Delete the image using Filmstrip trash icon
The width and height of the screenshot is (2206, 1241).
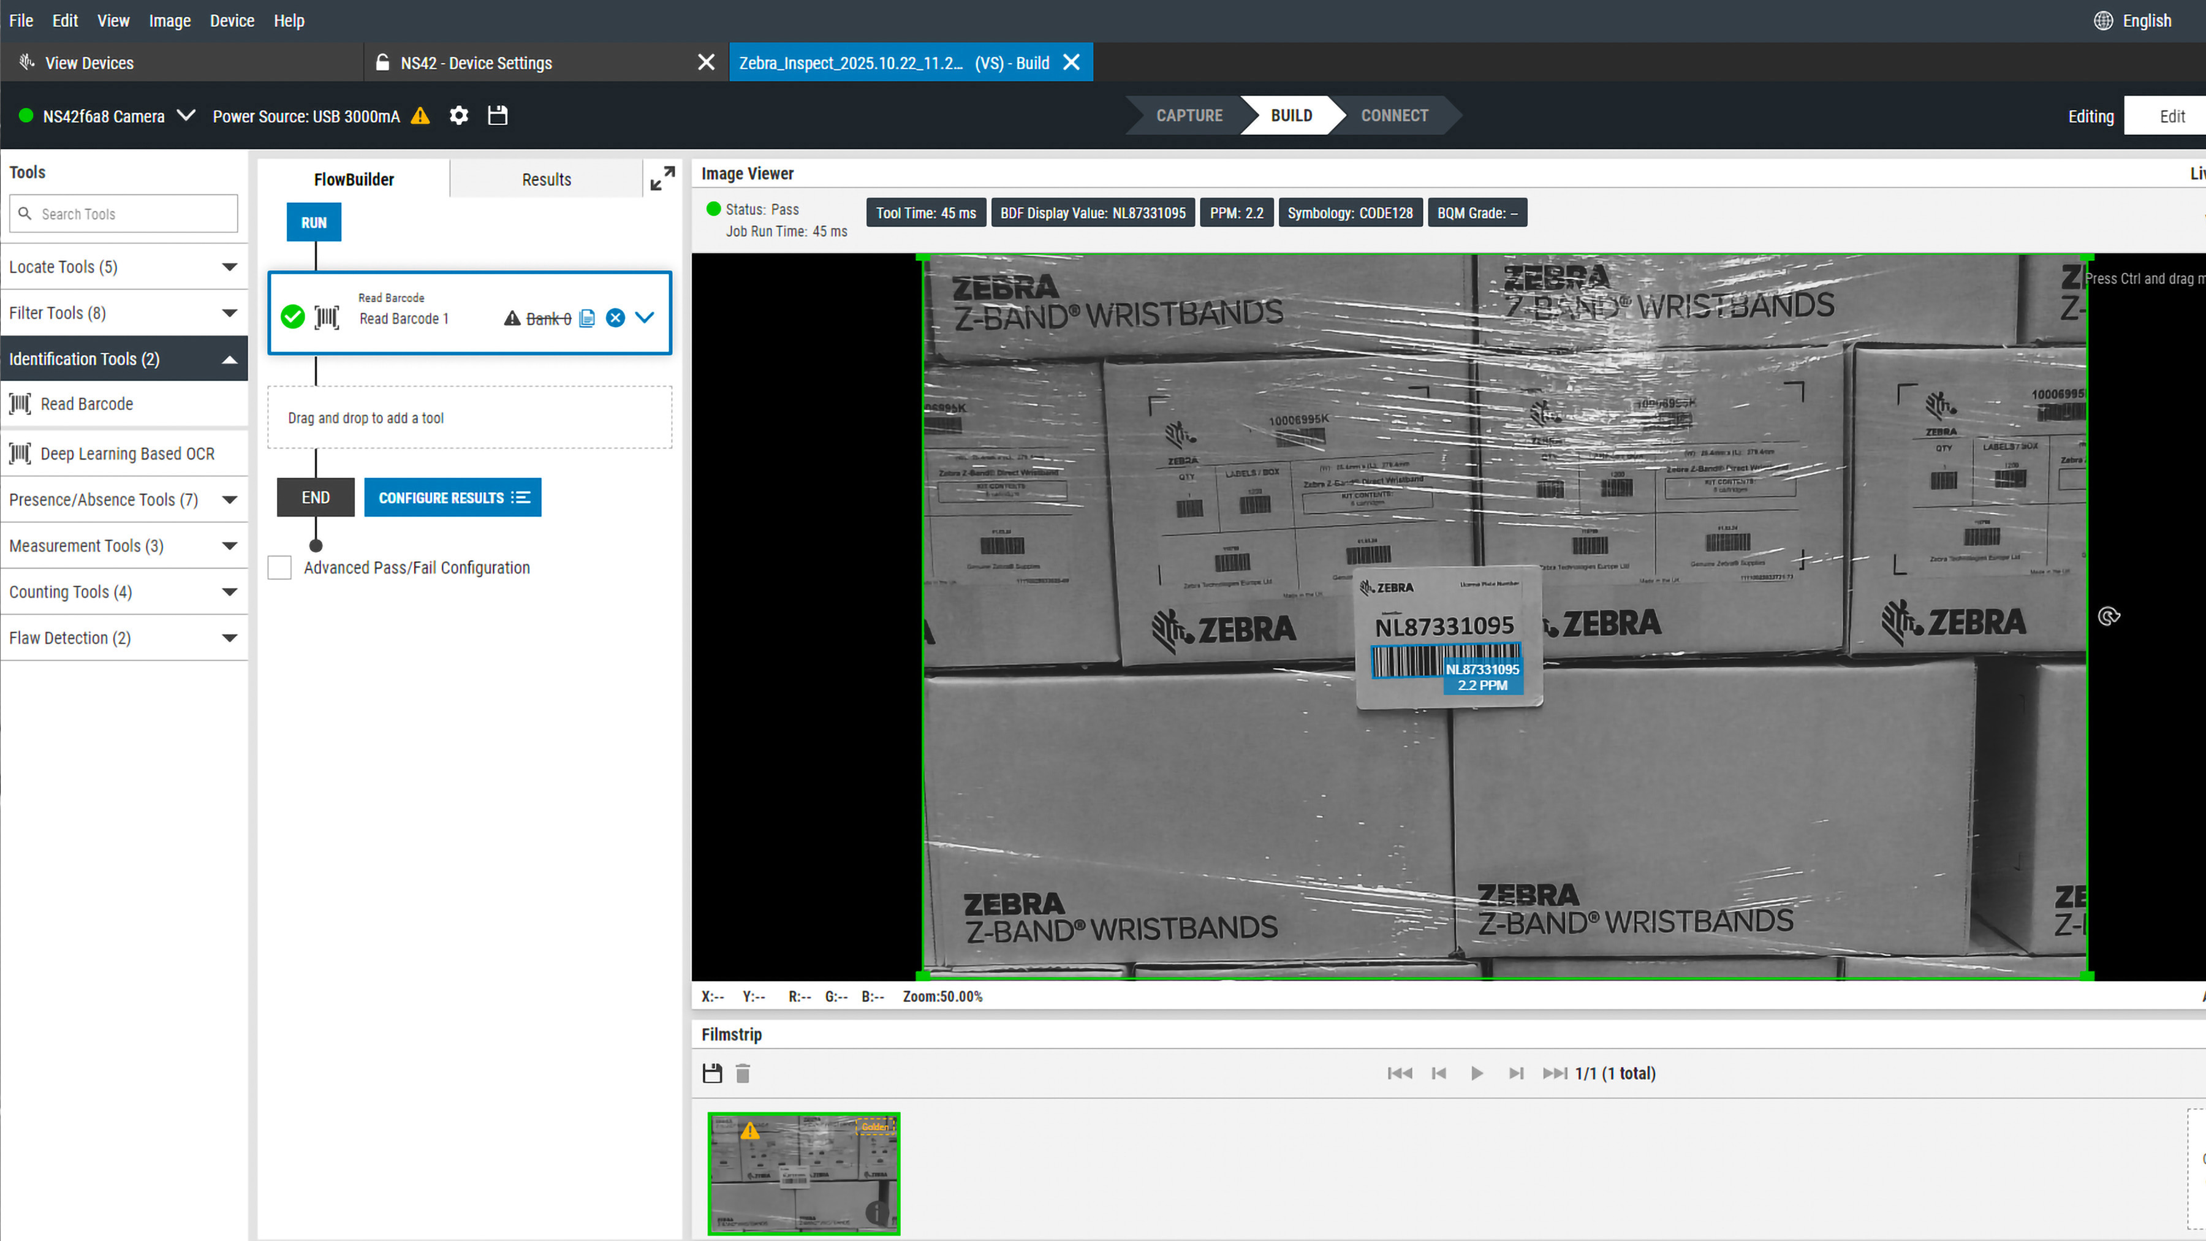pyautogui.click(x=743, y=1072)
